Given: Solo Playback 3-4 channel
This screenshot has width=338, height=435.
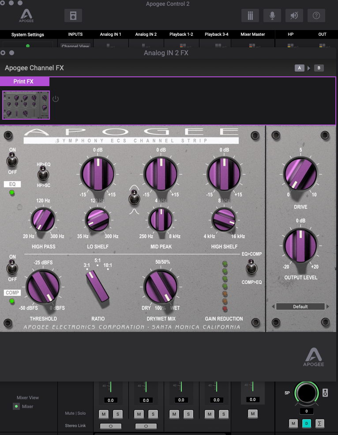Looking at the screenshot, I should 223,414.
